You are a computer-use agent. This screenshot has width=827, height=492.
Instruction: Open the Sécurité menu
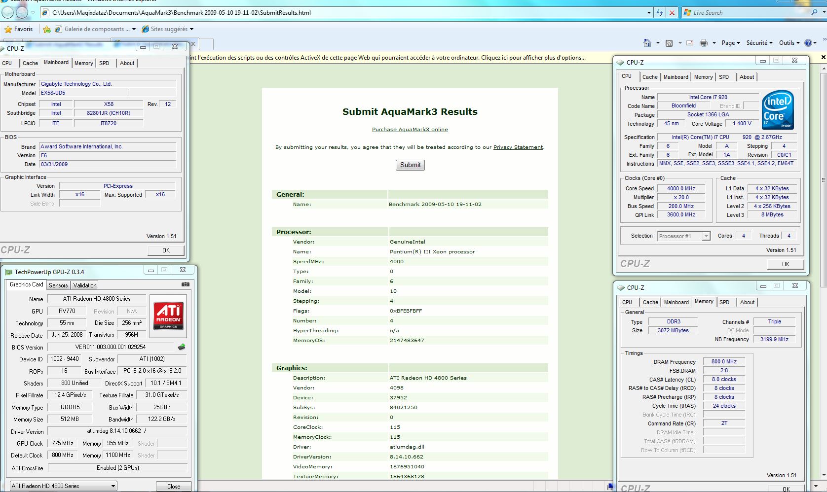759,43
